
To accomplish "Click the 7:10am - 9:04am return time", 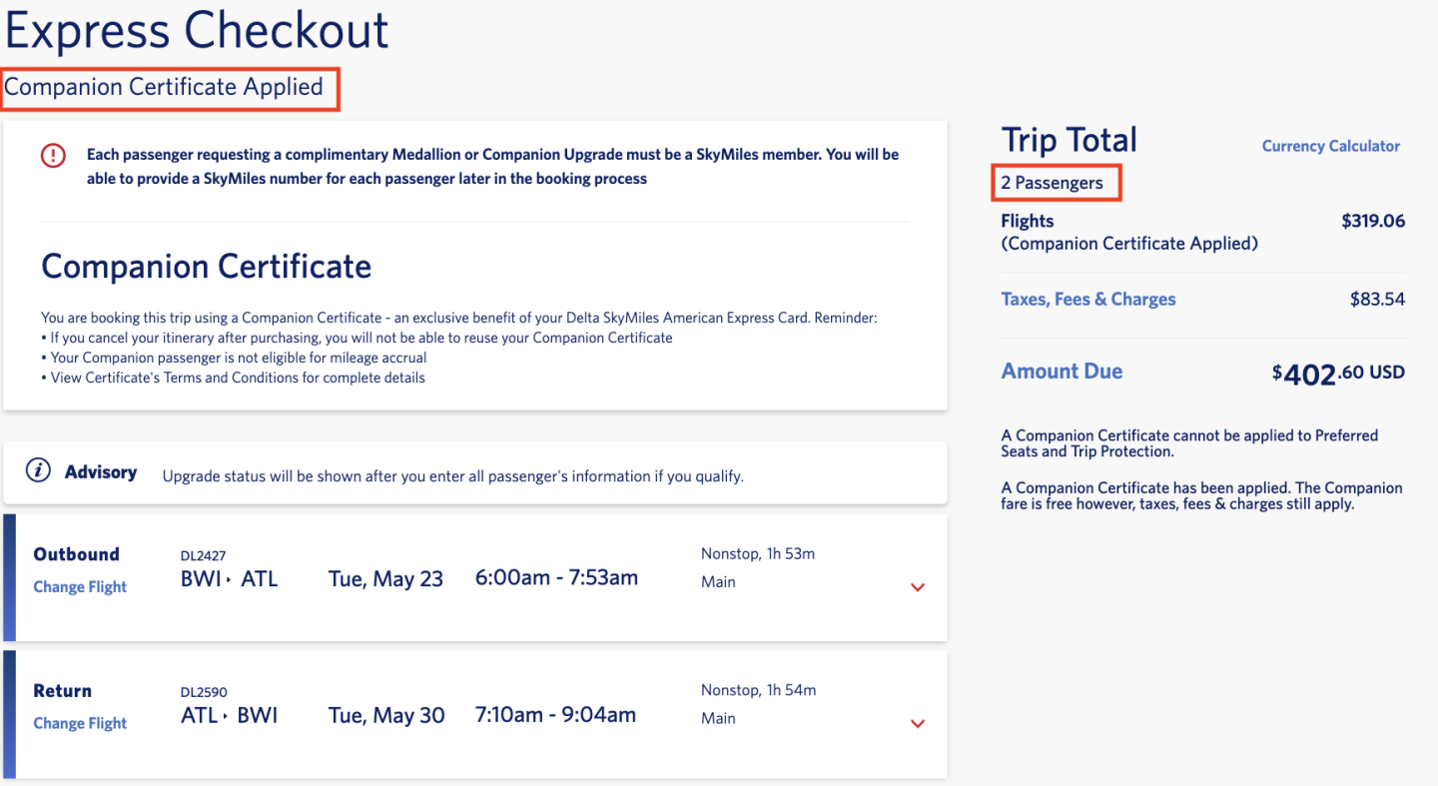I will 555,715.
